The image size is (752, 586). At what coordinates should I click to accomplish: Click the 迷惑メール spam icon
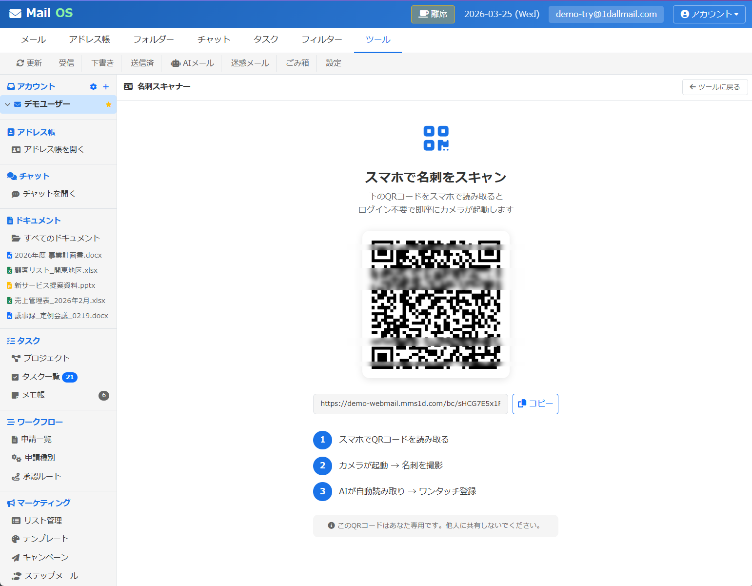tap(249, 63)
